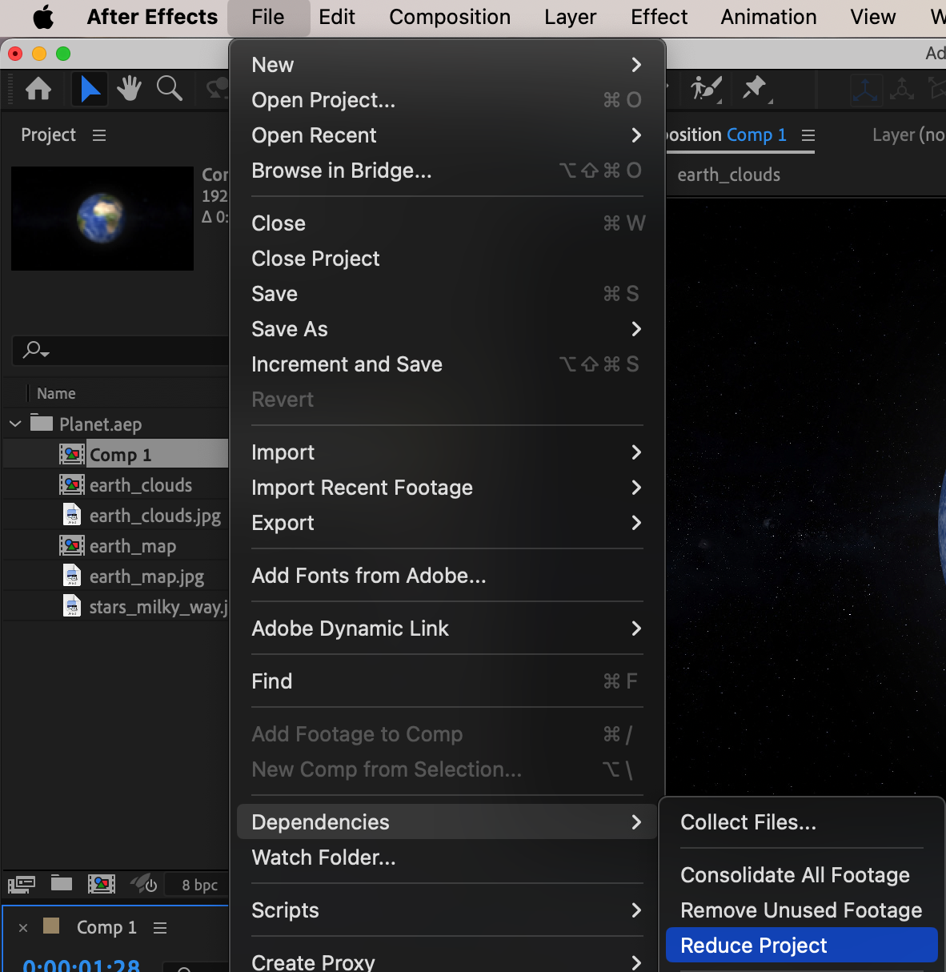Choose Increment and Save
The image size is (946, 972).
point(447,364)
